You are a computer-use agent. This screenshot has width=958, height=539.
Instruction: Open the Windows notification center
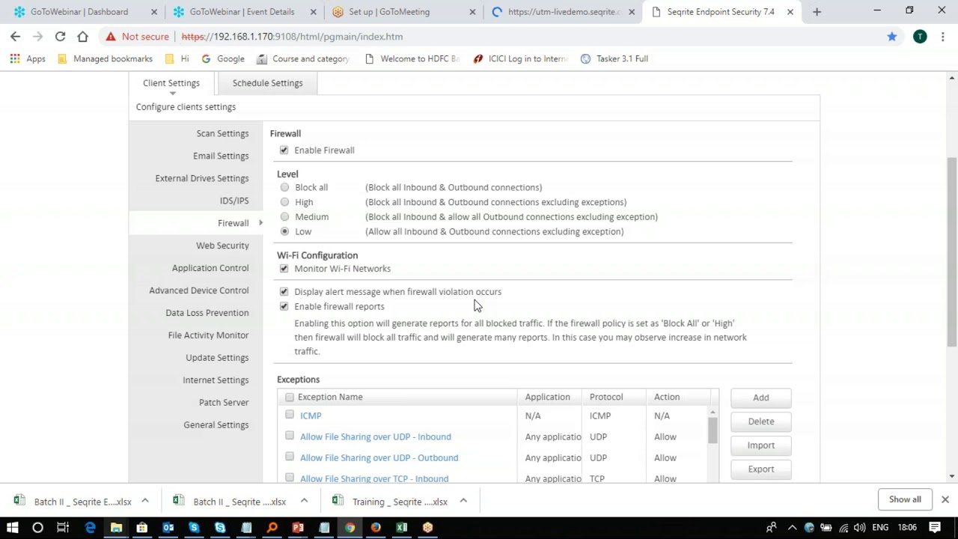[935, 528]
